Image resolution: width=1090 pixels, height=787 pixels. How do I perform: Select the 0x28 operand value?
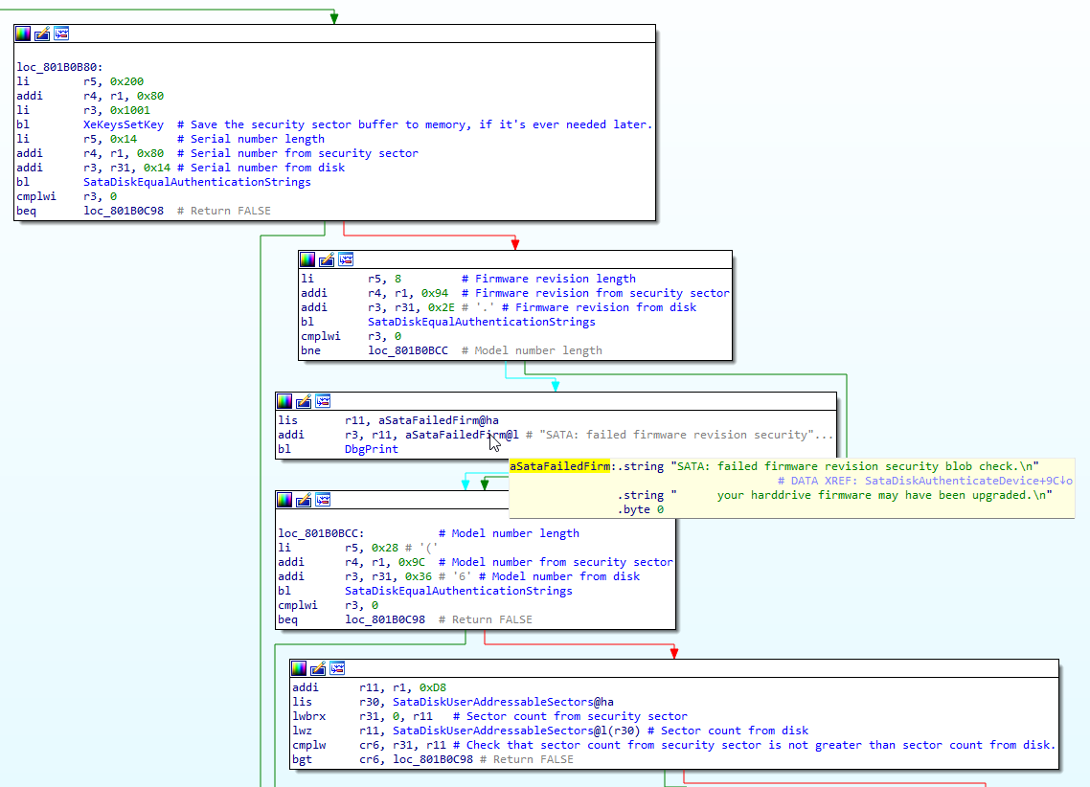[x=384, y=548]
